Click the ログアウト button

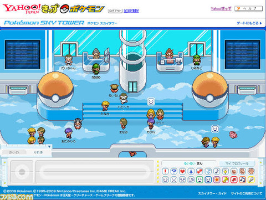click(x=115, y=11)
